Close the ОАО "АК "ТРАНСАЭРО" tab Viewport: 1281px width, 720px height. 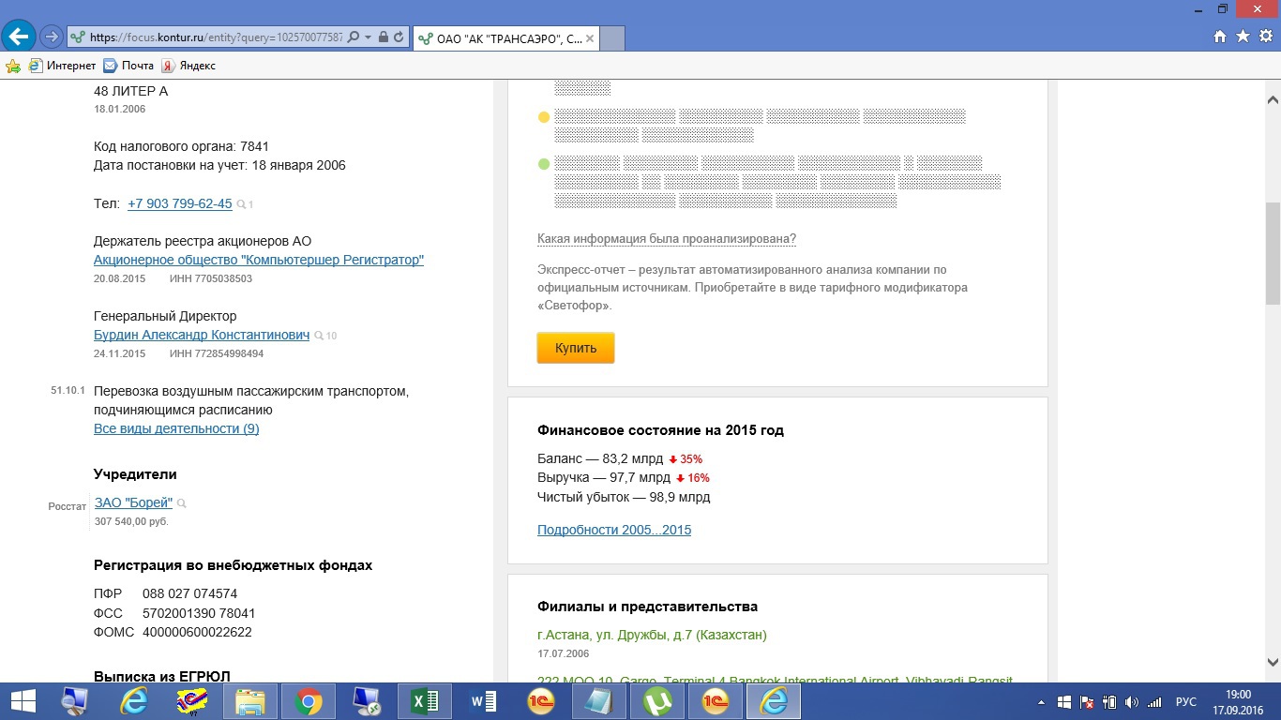(x=588, y=38)
